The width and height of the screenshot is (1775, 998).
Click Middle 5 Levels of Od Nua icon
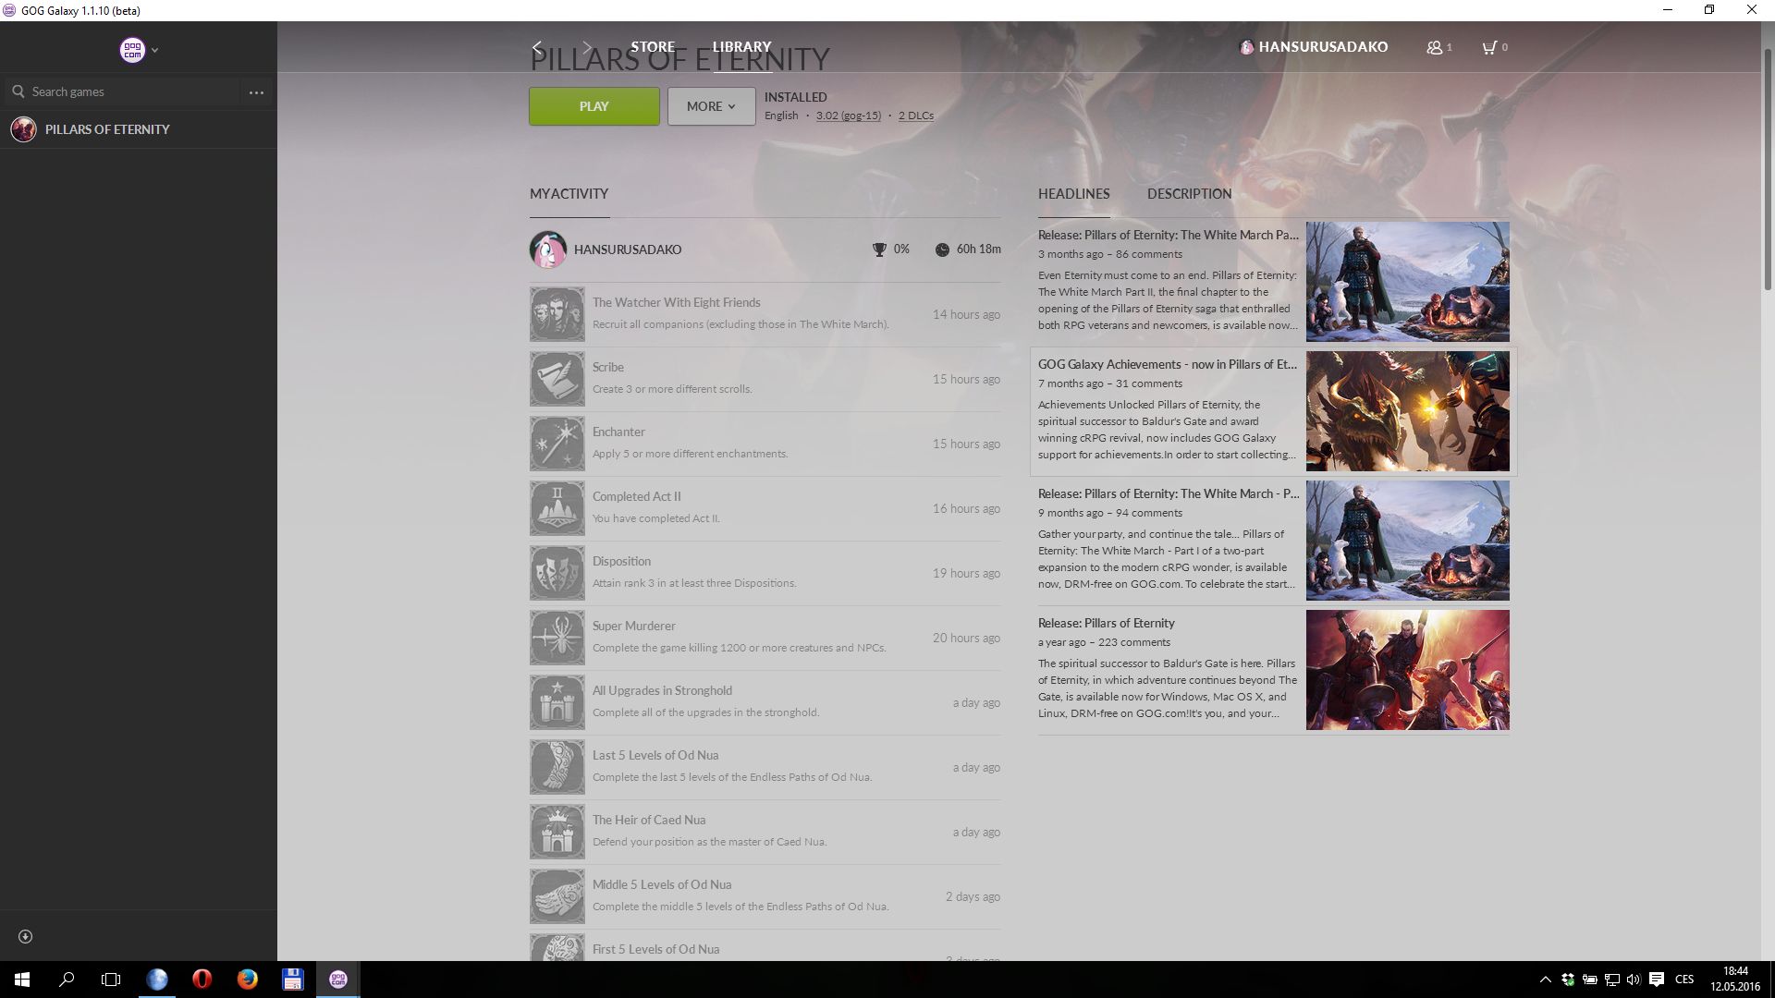[x=557, y=896]
